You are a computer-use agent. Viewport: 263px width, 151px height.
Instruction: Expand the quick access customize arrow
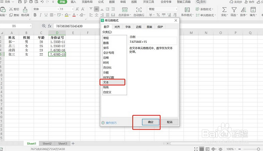(x=53, y=2)
